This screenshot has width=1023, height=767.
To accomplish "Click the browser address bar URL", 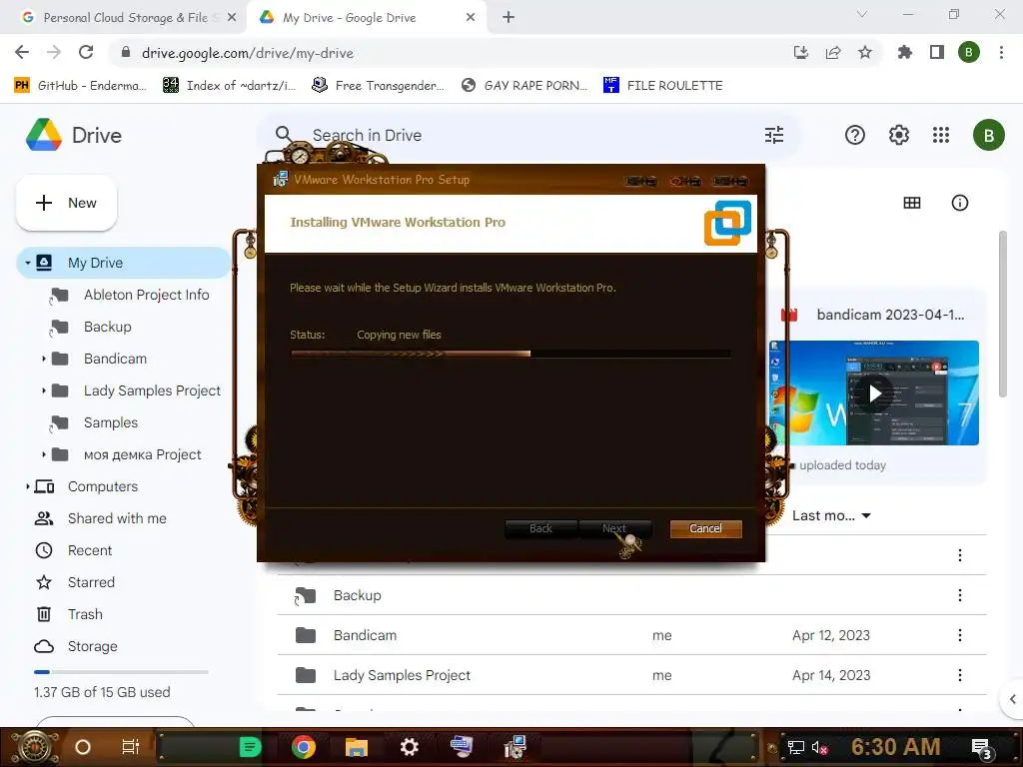I will click(x=248, y=53).
